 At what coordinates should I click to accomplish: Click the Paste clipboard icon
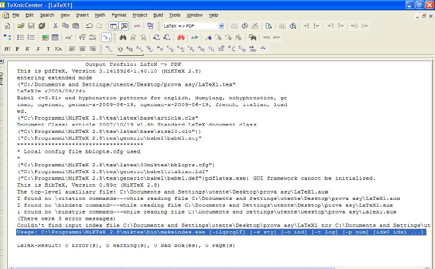pos(76,26)
